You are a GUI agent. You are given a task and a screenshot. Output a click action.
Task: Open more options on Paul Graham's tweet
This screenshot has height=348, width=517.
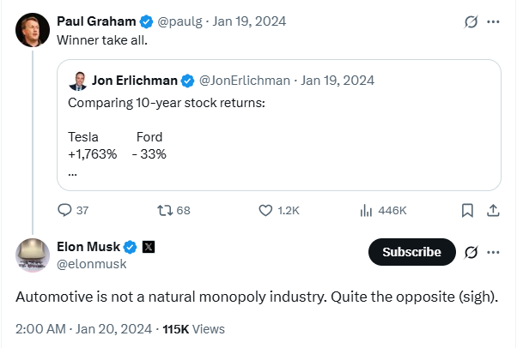click(x=493, y=21)
